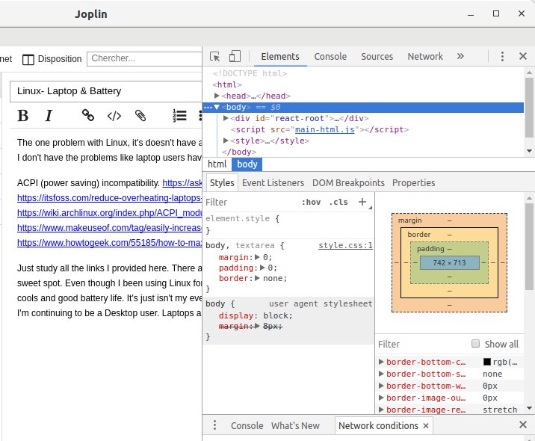The height and width of the screenshot is (441, 535).
Task: Switch to the Console tab in DevTools
Action: [x=330, y=56]
